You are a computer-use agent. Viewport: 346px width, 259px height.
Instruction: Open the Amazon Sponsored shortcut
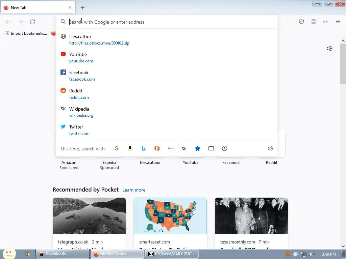click(x=69, y=165)
